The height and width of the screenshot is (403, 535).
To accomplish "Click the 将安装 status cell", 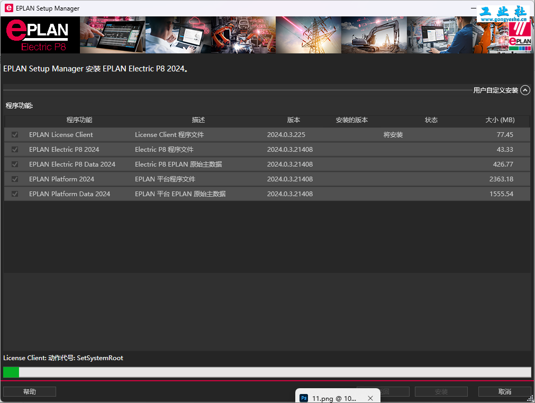I will click(x=393, y=135).
